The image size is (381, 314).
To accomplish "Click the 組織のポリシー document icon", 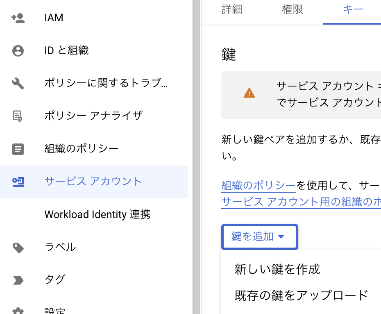I will point(18,149).
